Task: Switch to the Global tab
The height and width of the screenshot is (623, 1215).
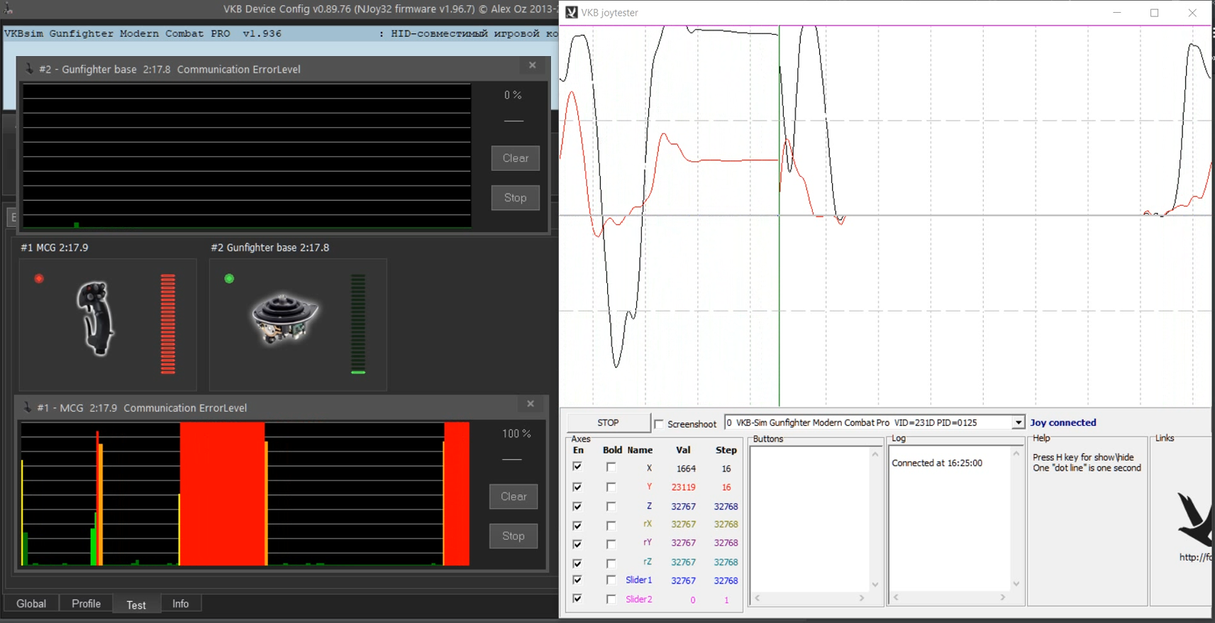Action: point(31,604)
